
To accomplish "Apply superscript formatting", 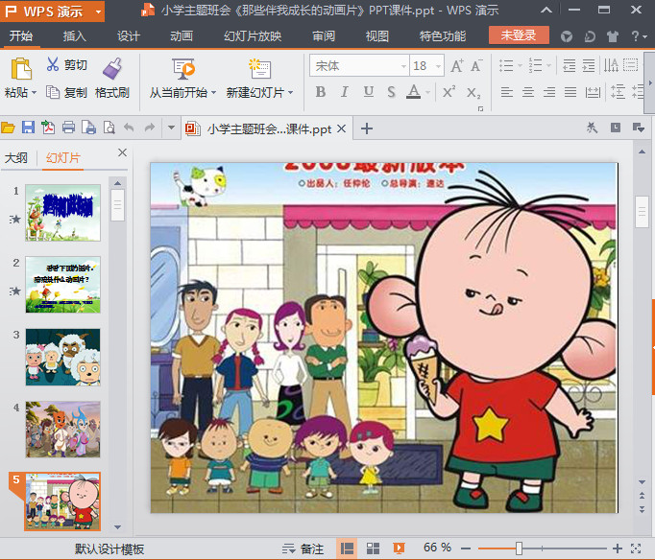I will pyautogui.click(x=449, y=92).
